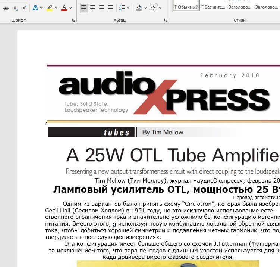Click heading 'Ламповый усилитель OTL'
Viewport: 280px width, 267px height.
pos(122,189)
